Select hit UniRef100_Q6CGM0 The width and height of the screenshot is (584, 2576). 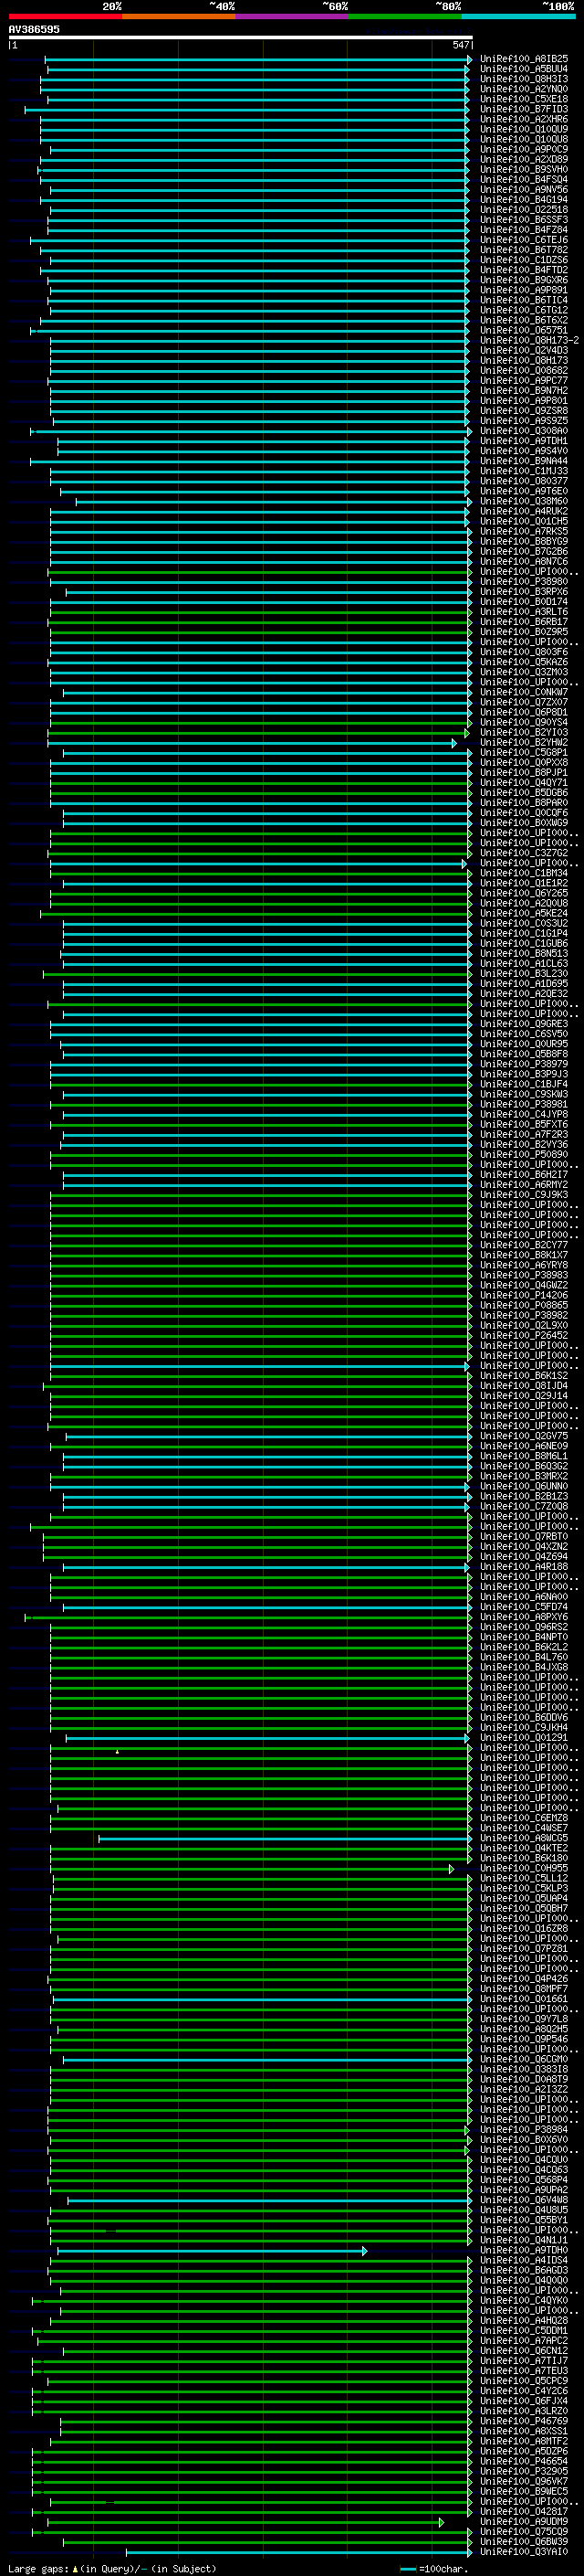point(523,2059)
